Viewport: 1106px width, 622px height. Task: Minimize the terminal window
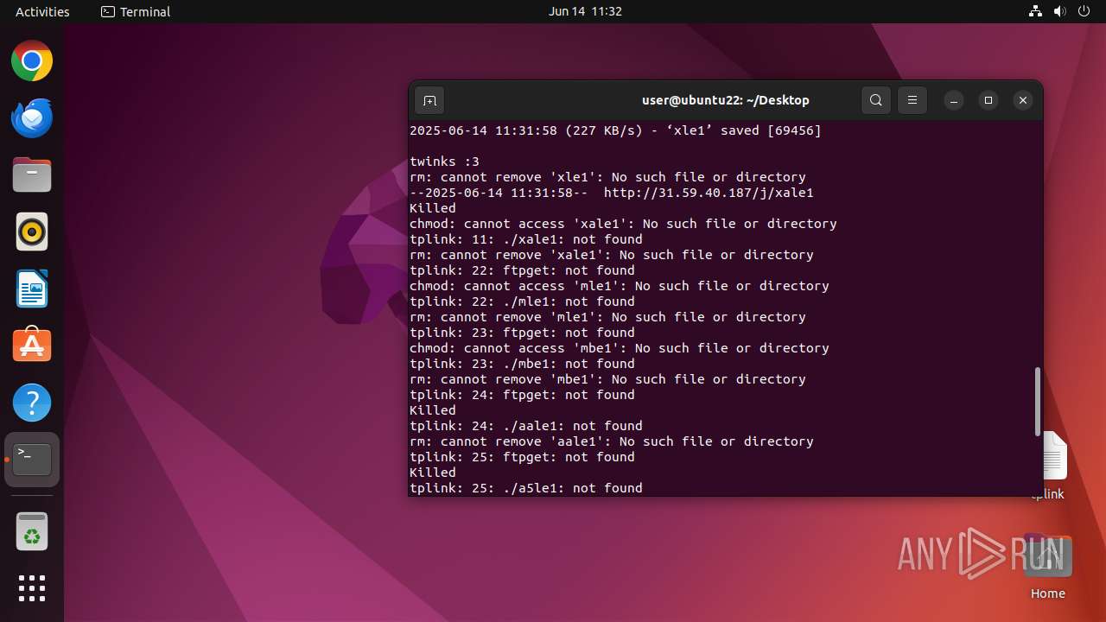(x=954, y=100)
